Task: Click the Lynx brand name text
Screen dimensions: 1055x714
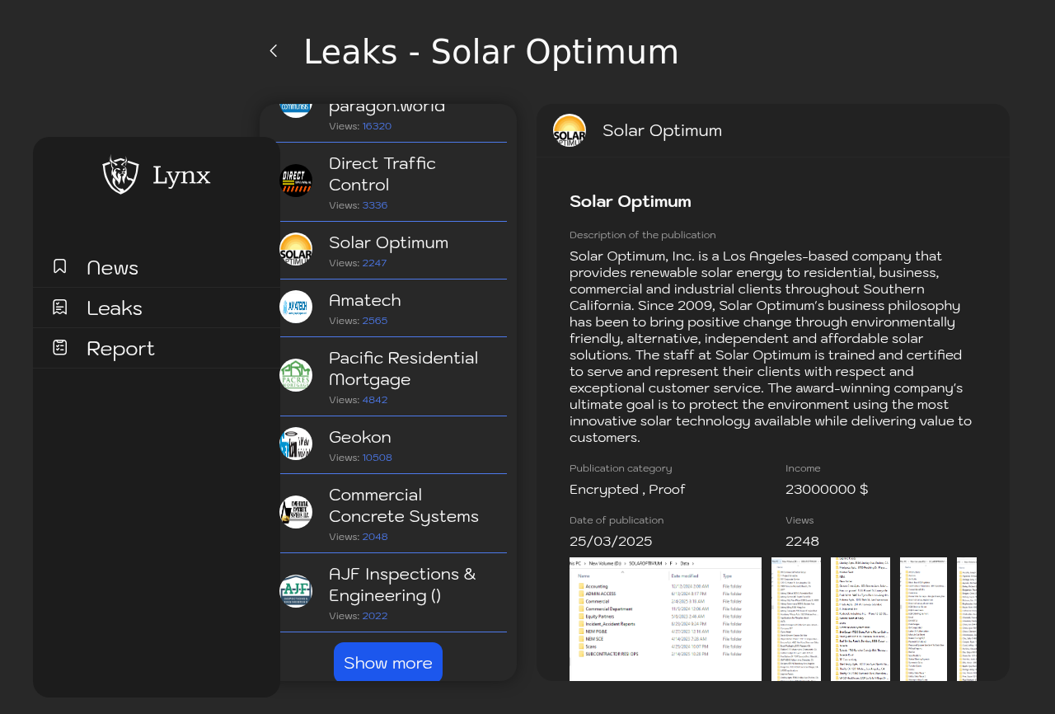Action: pyautogui.click(x=181, y=176)
